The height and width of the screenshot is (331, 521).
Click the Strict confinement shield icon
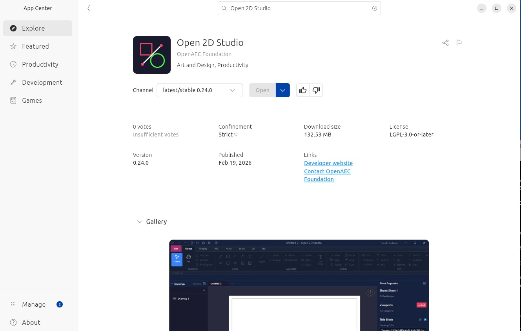[236, 135]
